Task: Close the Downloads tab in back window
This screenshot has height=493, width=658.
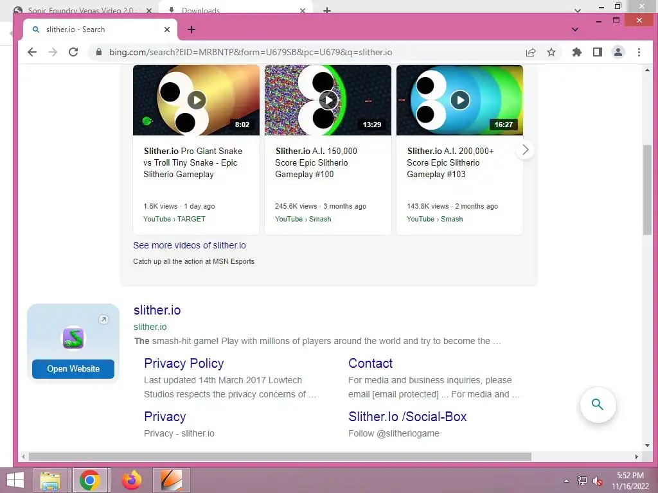Action: coord(303,10)
